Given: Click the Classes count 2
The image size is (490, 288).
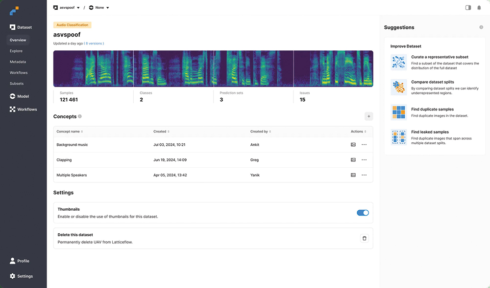Looking at the screenshot, I should [141, 100].
